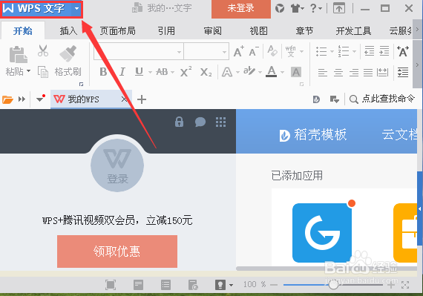
Task: Add new document tab with plus
Action: pos(142,99)
